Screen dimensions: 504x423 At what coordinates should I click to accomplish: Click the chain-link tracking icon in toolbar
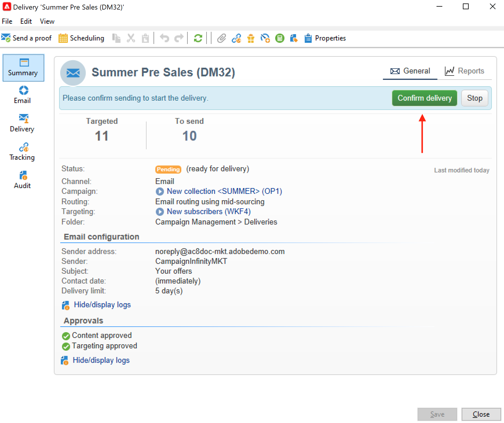[x=236, y=38]
